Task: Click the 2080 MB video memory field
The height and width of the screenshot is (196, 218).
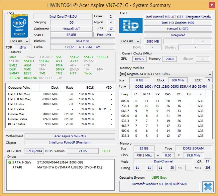Action: [153, 41]
